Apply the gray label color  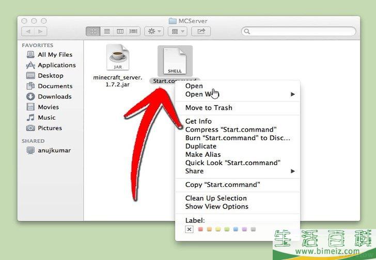click(253, 230)
